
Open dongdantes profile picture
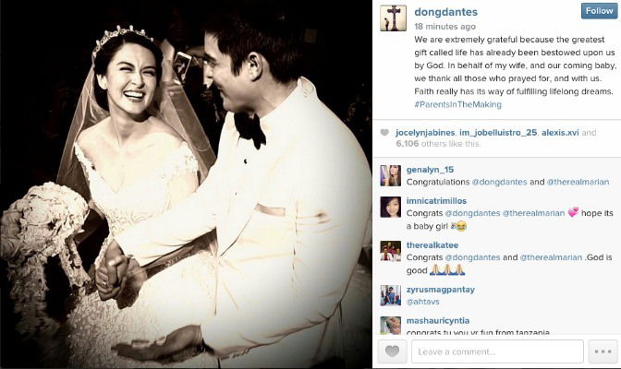point(393,18)
